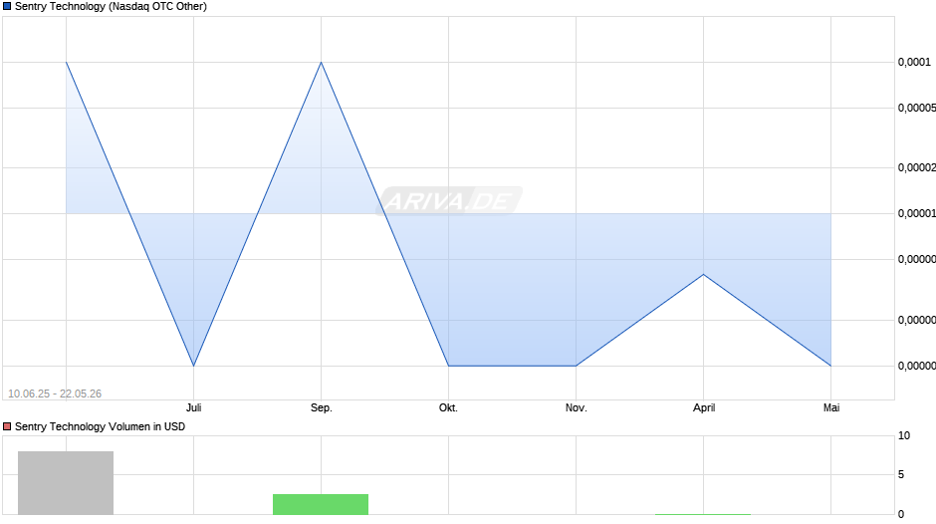Click the Juli x-axis label
The width and height of the screenshot is (936, 524).
(193, 407)
